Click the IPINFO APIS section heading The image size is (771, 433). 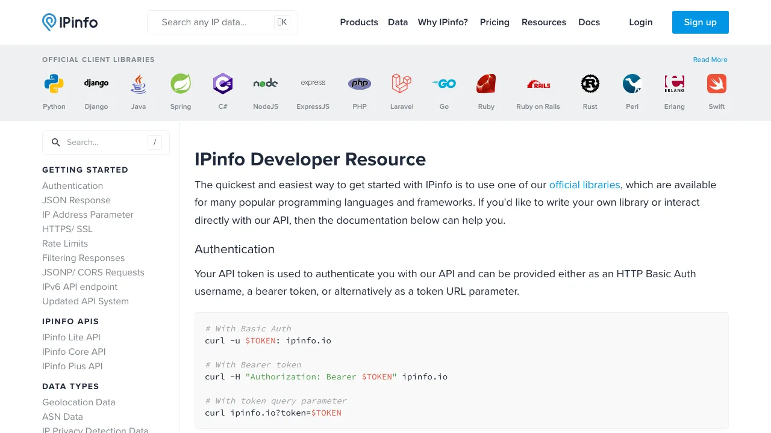pyautogui.click(x=70, y=322)
